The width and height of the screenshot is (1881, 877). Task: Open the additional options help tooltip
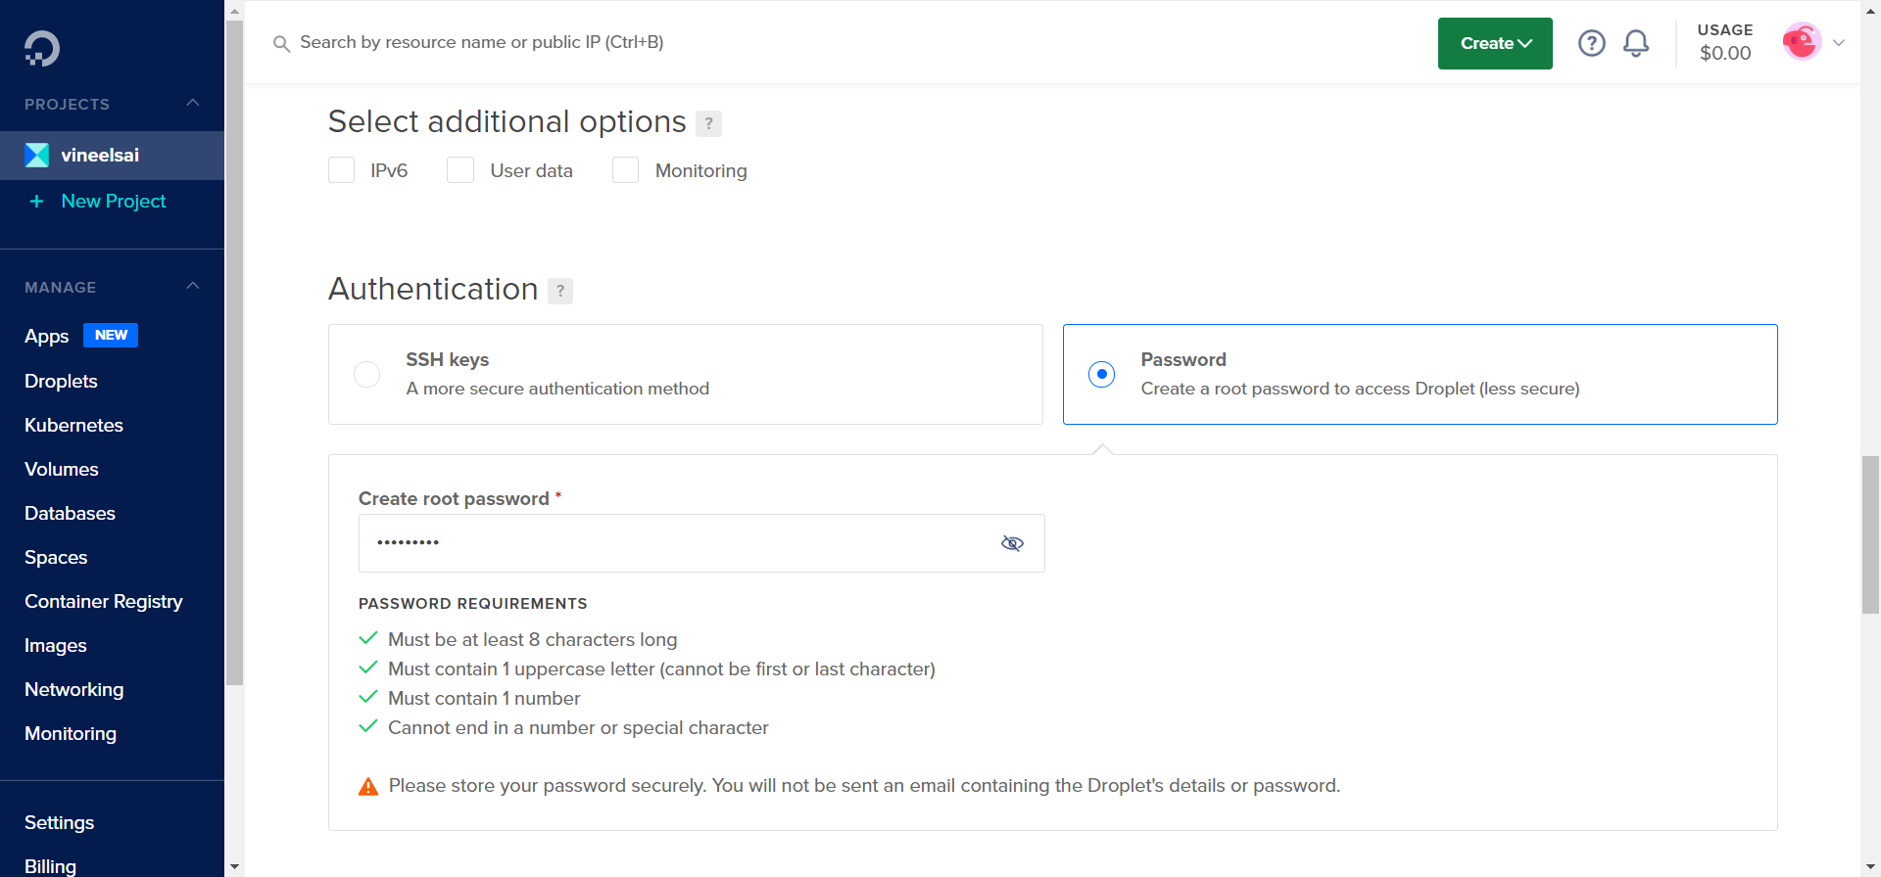708,123
